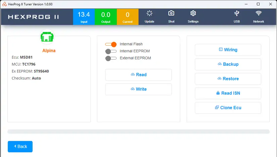Enable the External EEPROM toggle
The width and height of the screenshot is (277, 157).
pyautogui.click(x=111, y=58)
